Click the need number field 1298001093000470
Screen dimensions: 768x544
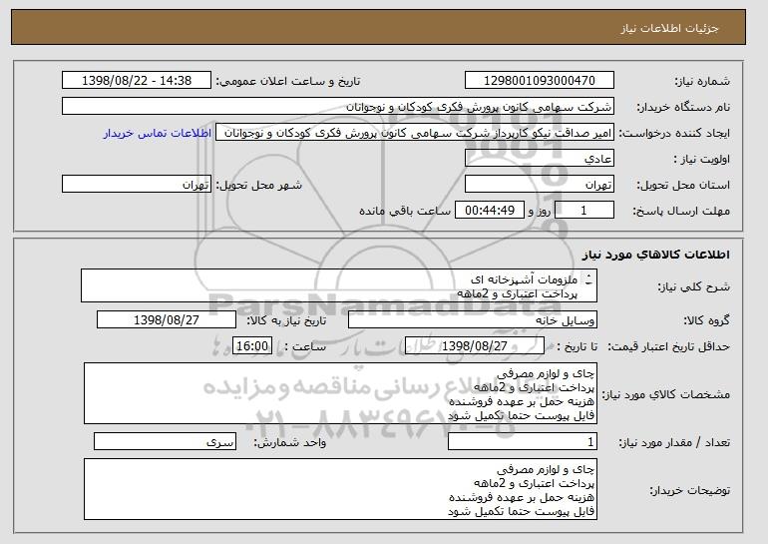click(x=540, y=81)
